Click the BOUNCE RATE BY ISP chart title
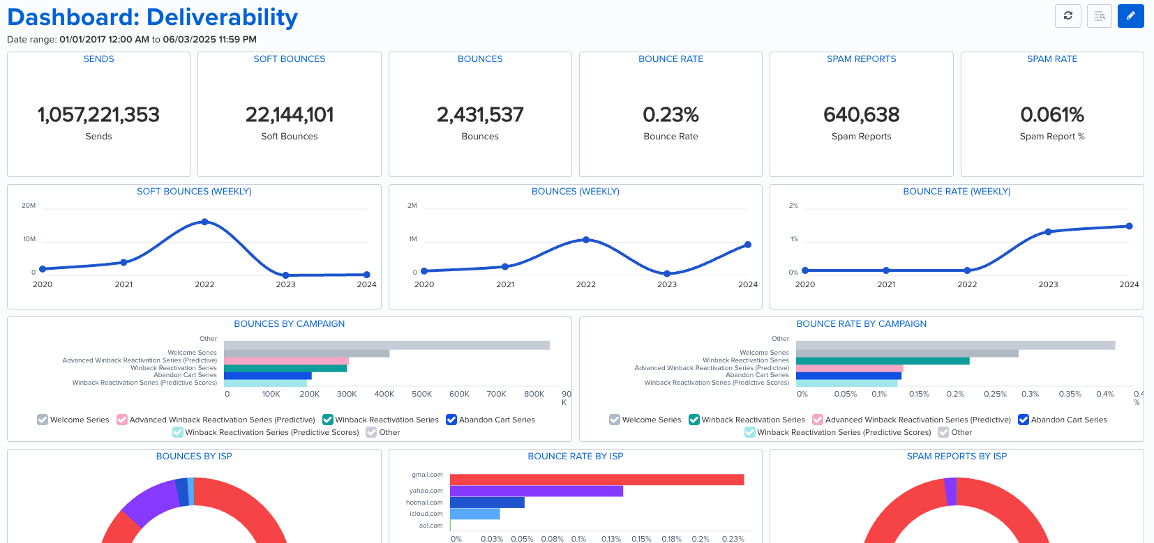The image size is (1154, 543). [576, 457]
